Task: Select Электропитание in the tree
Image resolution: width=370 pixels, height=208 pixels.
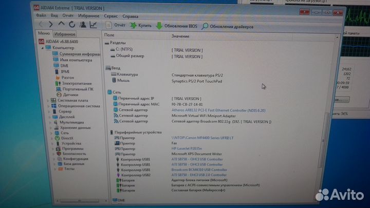Action: tap(73, 83)
